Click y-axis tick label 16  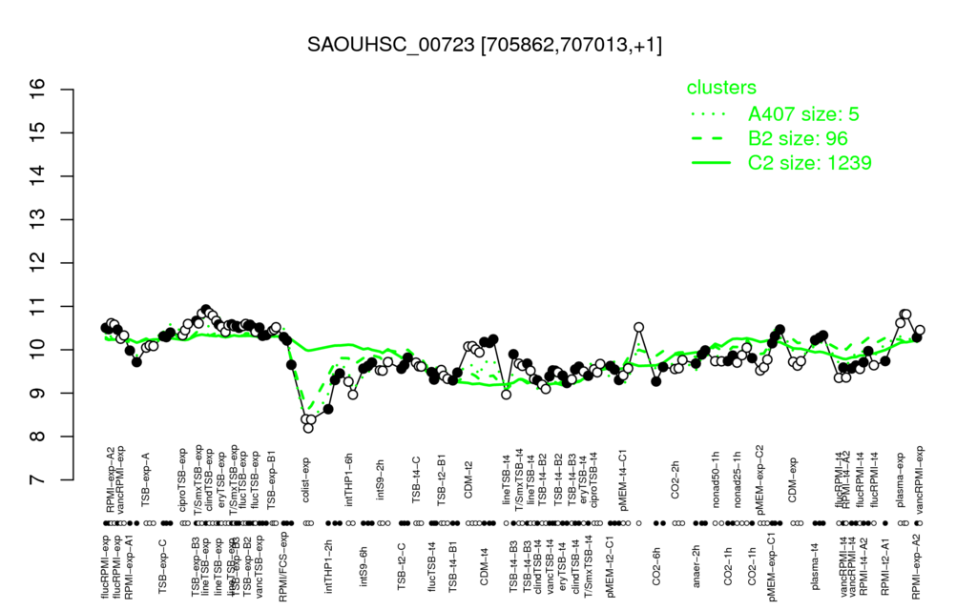[x=37, y=90]
